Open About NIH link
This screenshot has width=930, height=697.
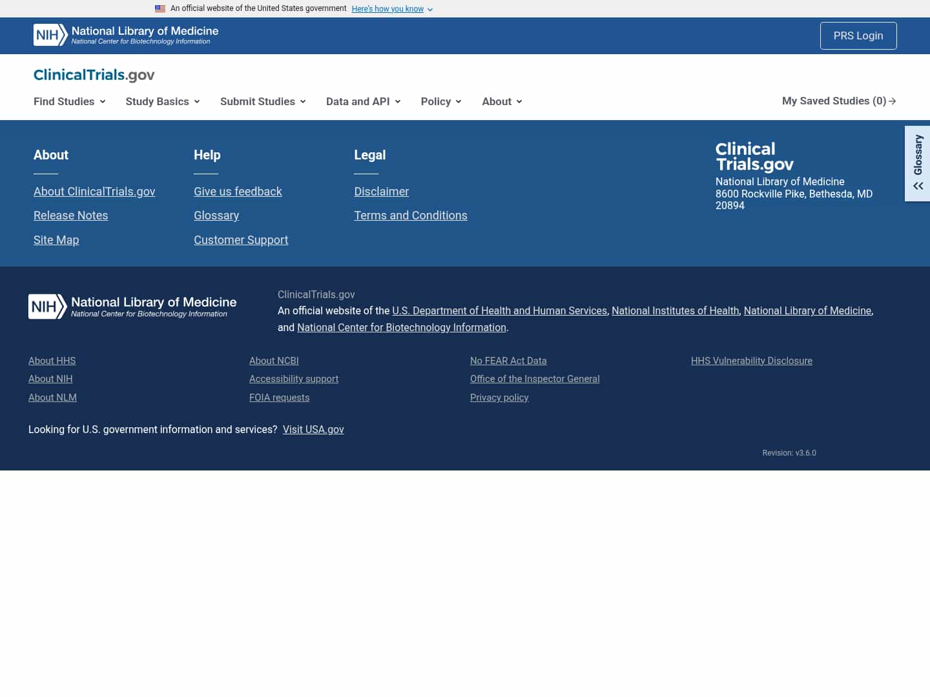click(50, 379)
